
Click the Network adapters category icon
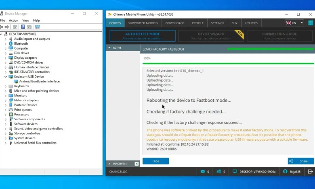pos(11,100)
